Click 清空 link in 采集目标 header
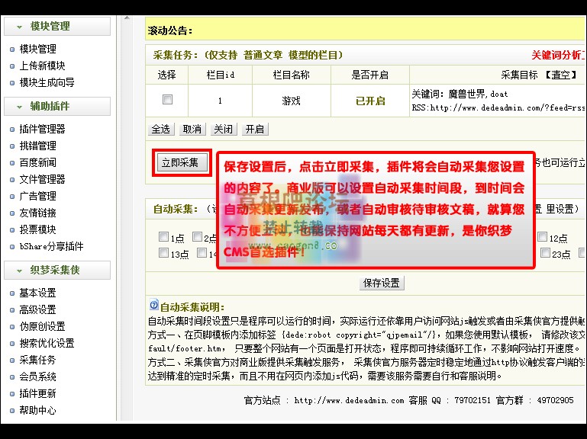Image resolution: width=587 pixels, height=439 pixels. click(x=560, y=75)
